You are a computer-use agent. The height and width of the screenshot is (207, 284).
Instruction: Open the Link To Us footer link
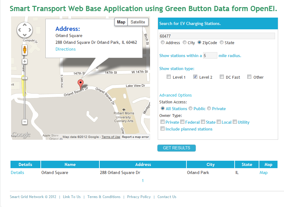[x=72, y=197]
